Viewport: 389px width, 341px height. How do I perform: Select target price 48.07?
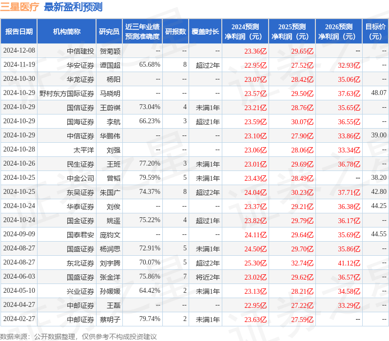click(379, 93)
